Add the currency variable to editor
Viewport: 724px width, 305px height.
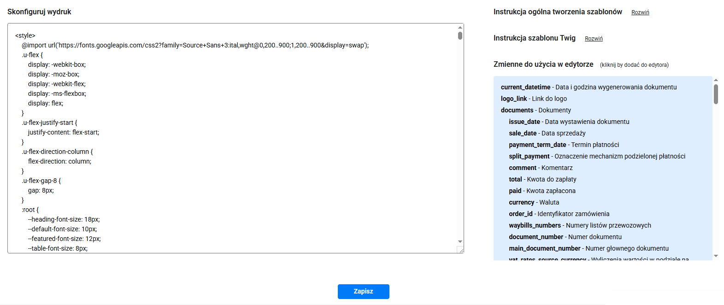[x=521, y=202]
